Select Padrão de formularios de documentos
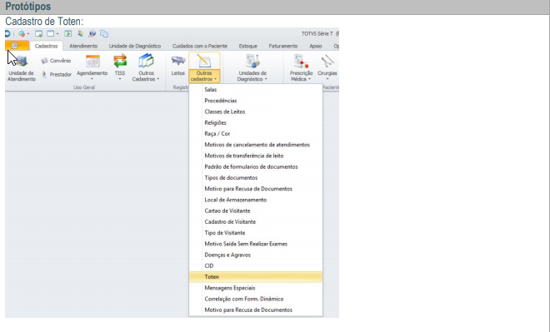The width and height of the screenshot is (550, 332). tap(256, 166)
